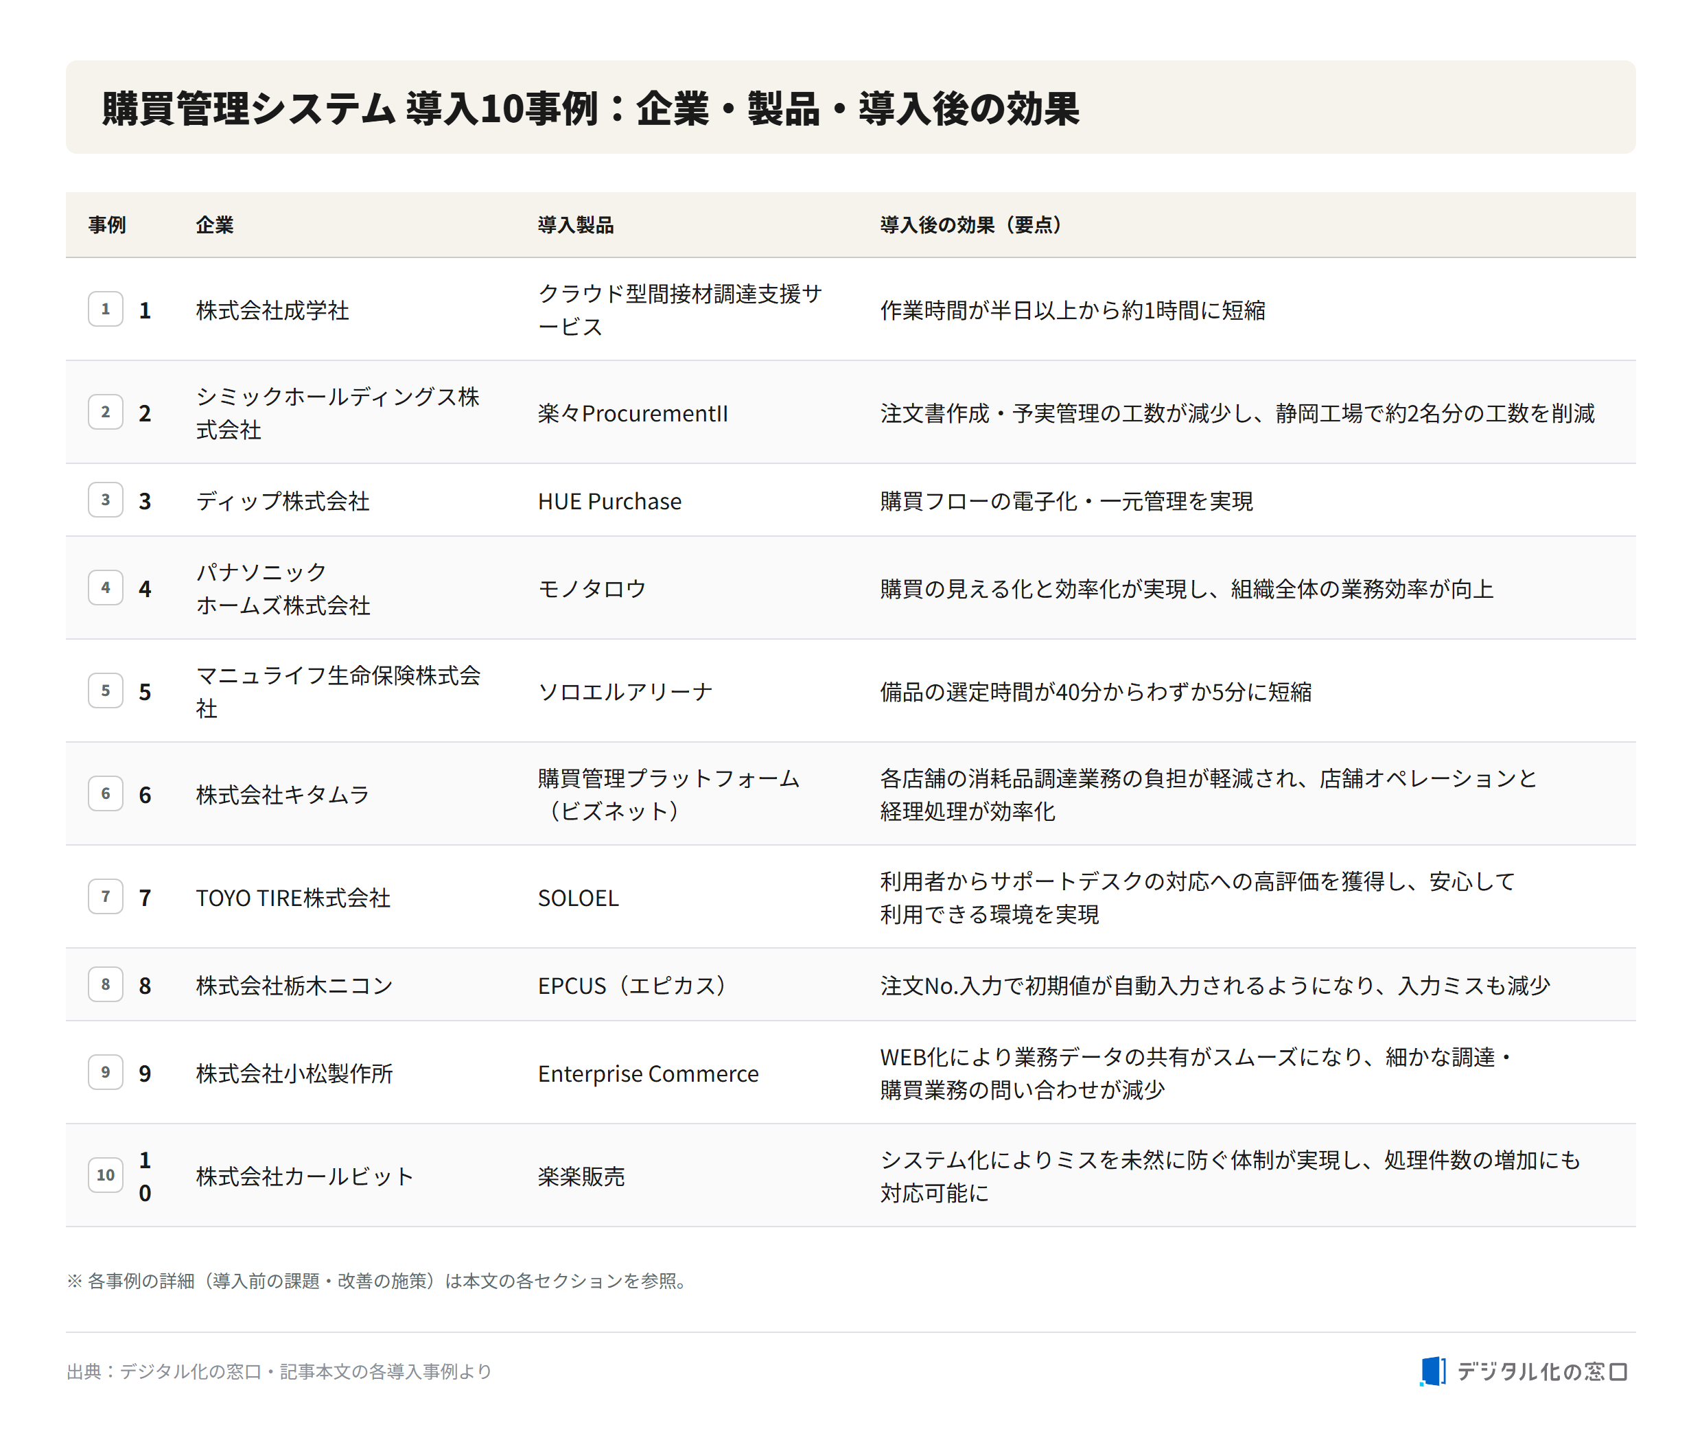The height and width of the screenshot is (1451, 1702).
Task: Click the 事例 column header
Action: click(107, 225)
